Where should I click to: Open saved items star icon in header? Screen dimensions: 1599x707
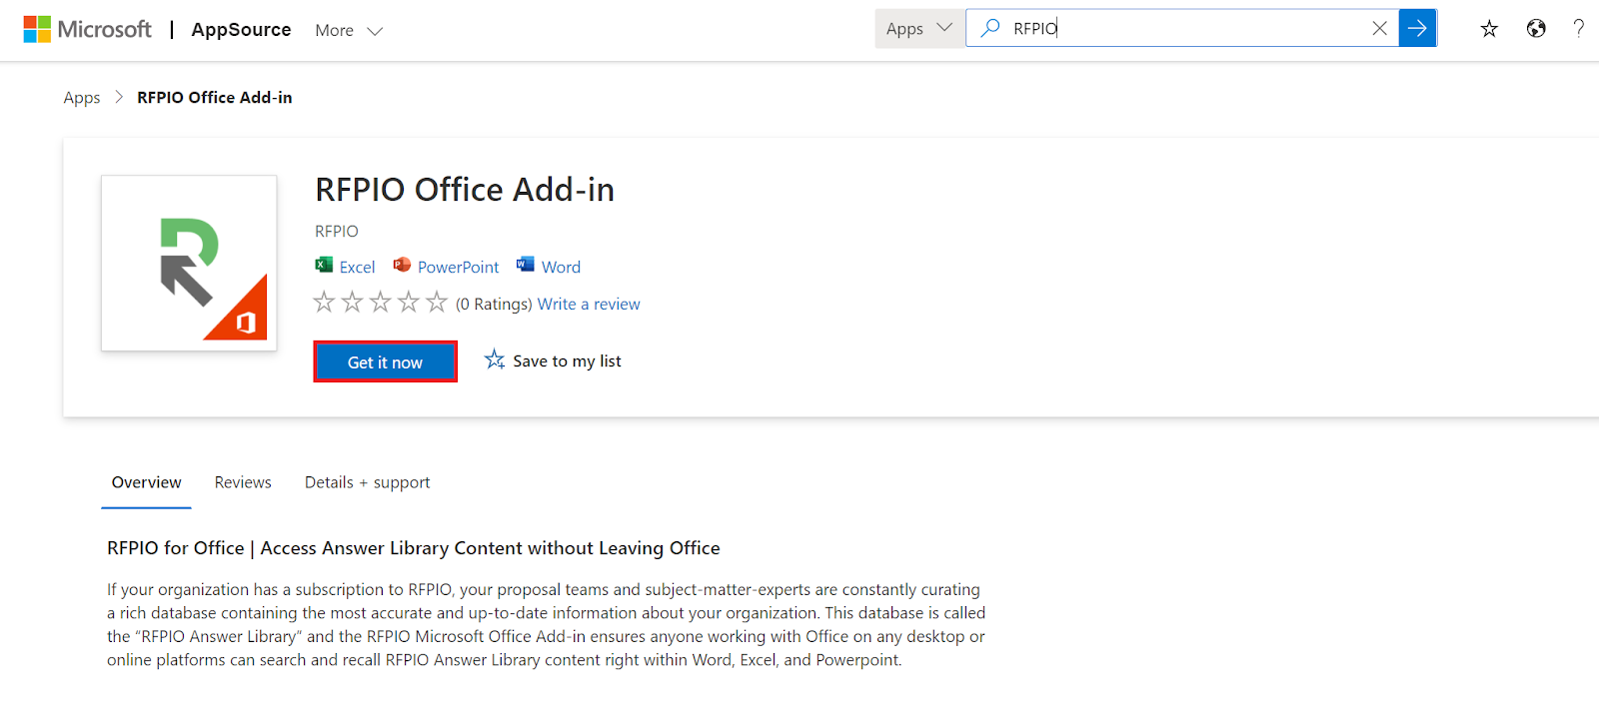click(x=1489, y=29)
